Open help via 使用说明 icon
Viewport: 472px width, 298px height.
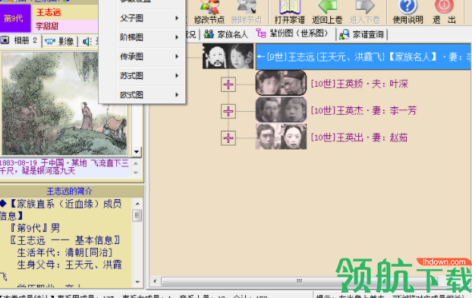[407, 12]
